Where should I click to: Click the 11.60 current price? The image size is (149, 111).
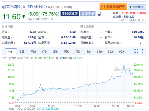point(11,16)
